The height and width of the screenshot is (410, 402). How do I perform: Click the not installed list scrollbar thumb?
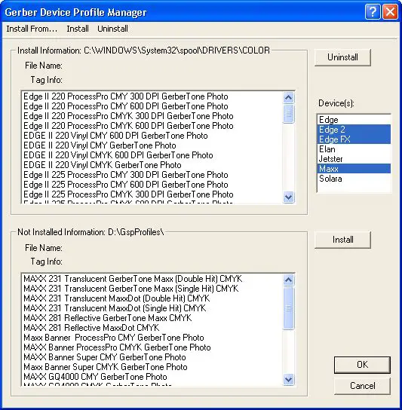[x=288, y=308]
